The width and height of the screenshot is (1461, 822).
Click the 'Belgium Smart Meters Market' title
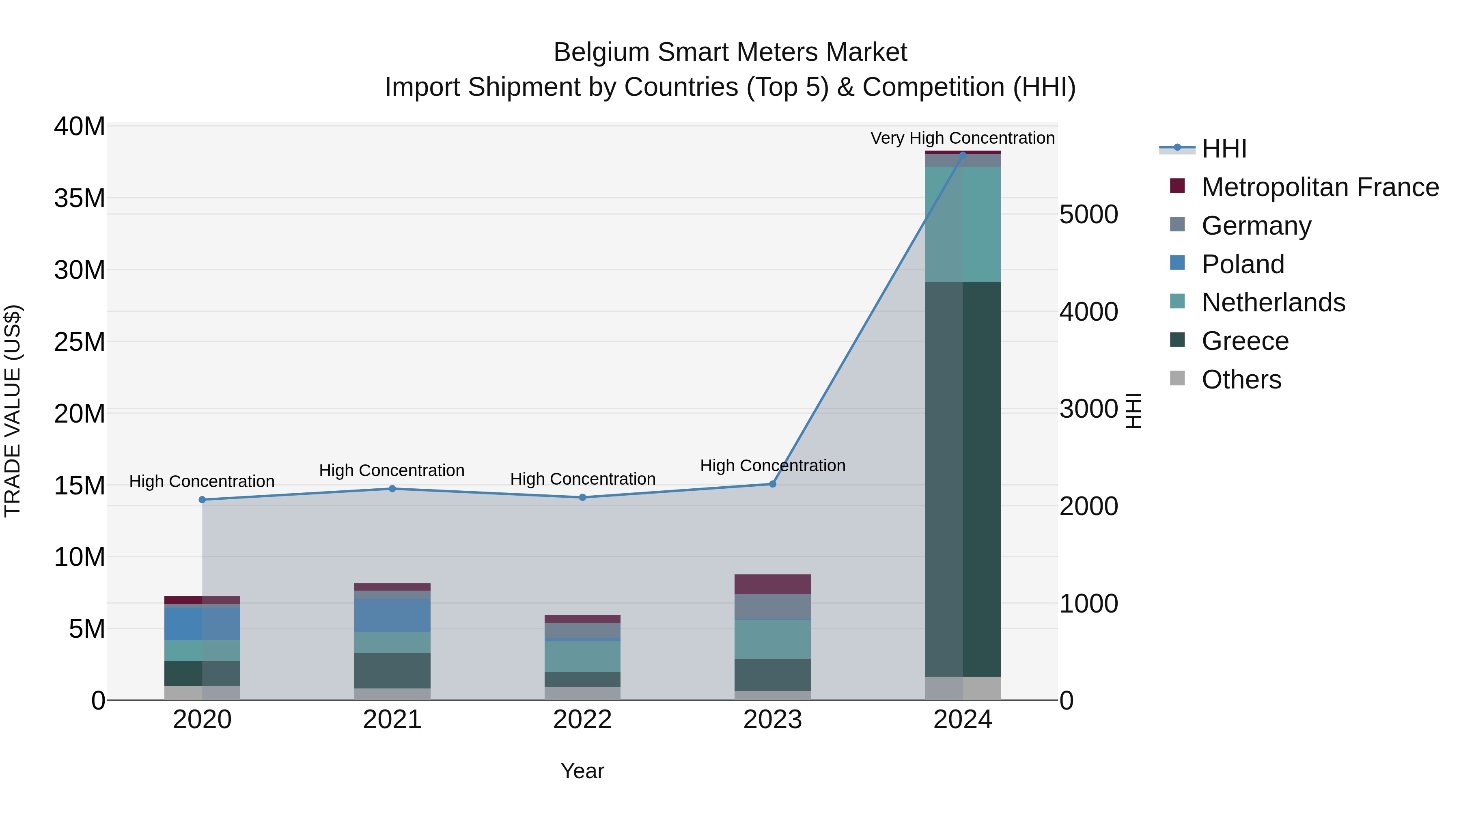[730, 52]
